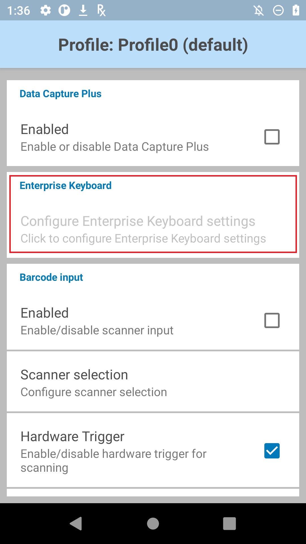Tap the round status icon beside gear
306x544 pixels.
[64, 11]
